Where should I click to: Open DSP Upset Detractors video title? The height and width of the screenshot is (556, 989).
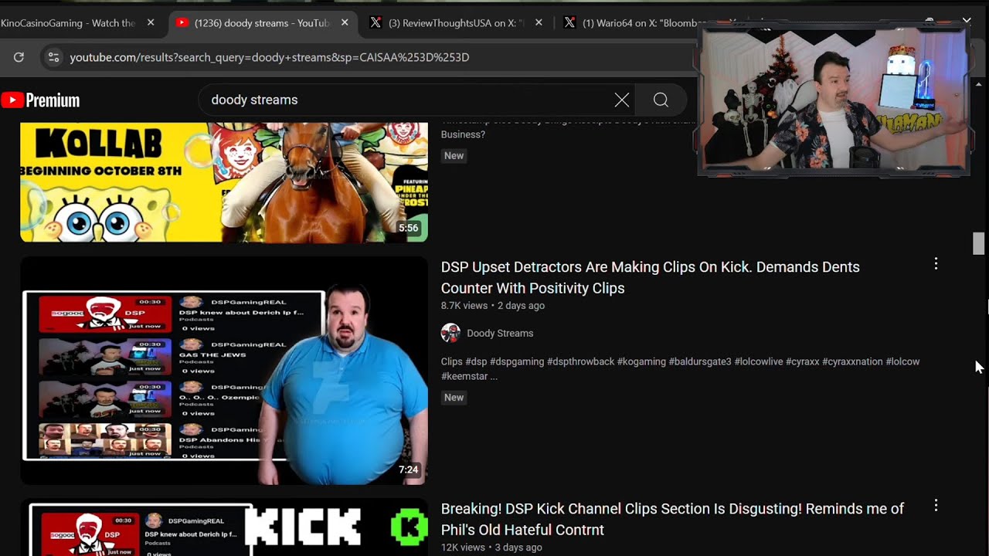(x=650, y=277)
